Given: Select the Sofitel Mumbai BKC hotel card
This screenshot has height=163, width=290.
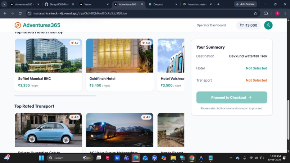Looking at the screenshot, I should [x=48, y=65].
